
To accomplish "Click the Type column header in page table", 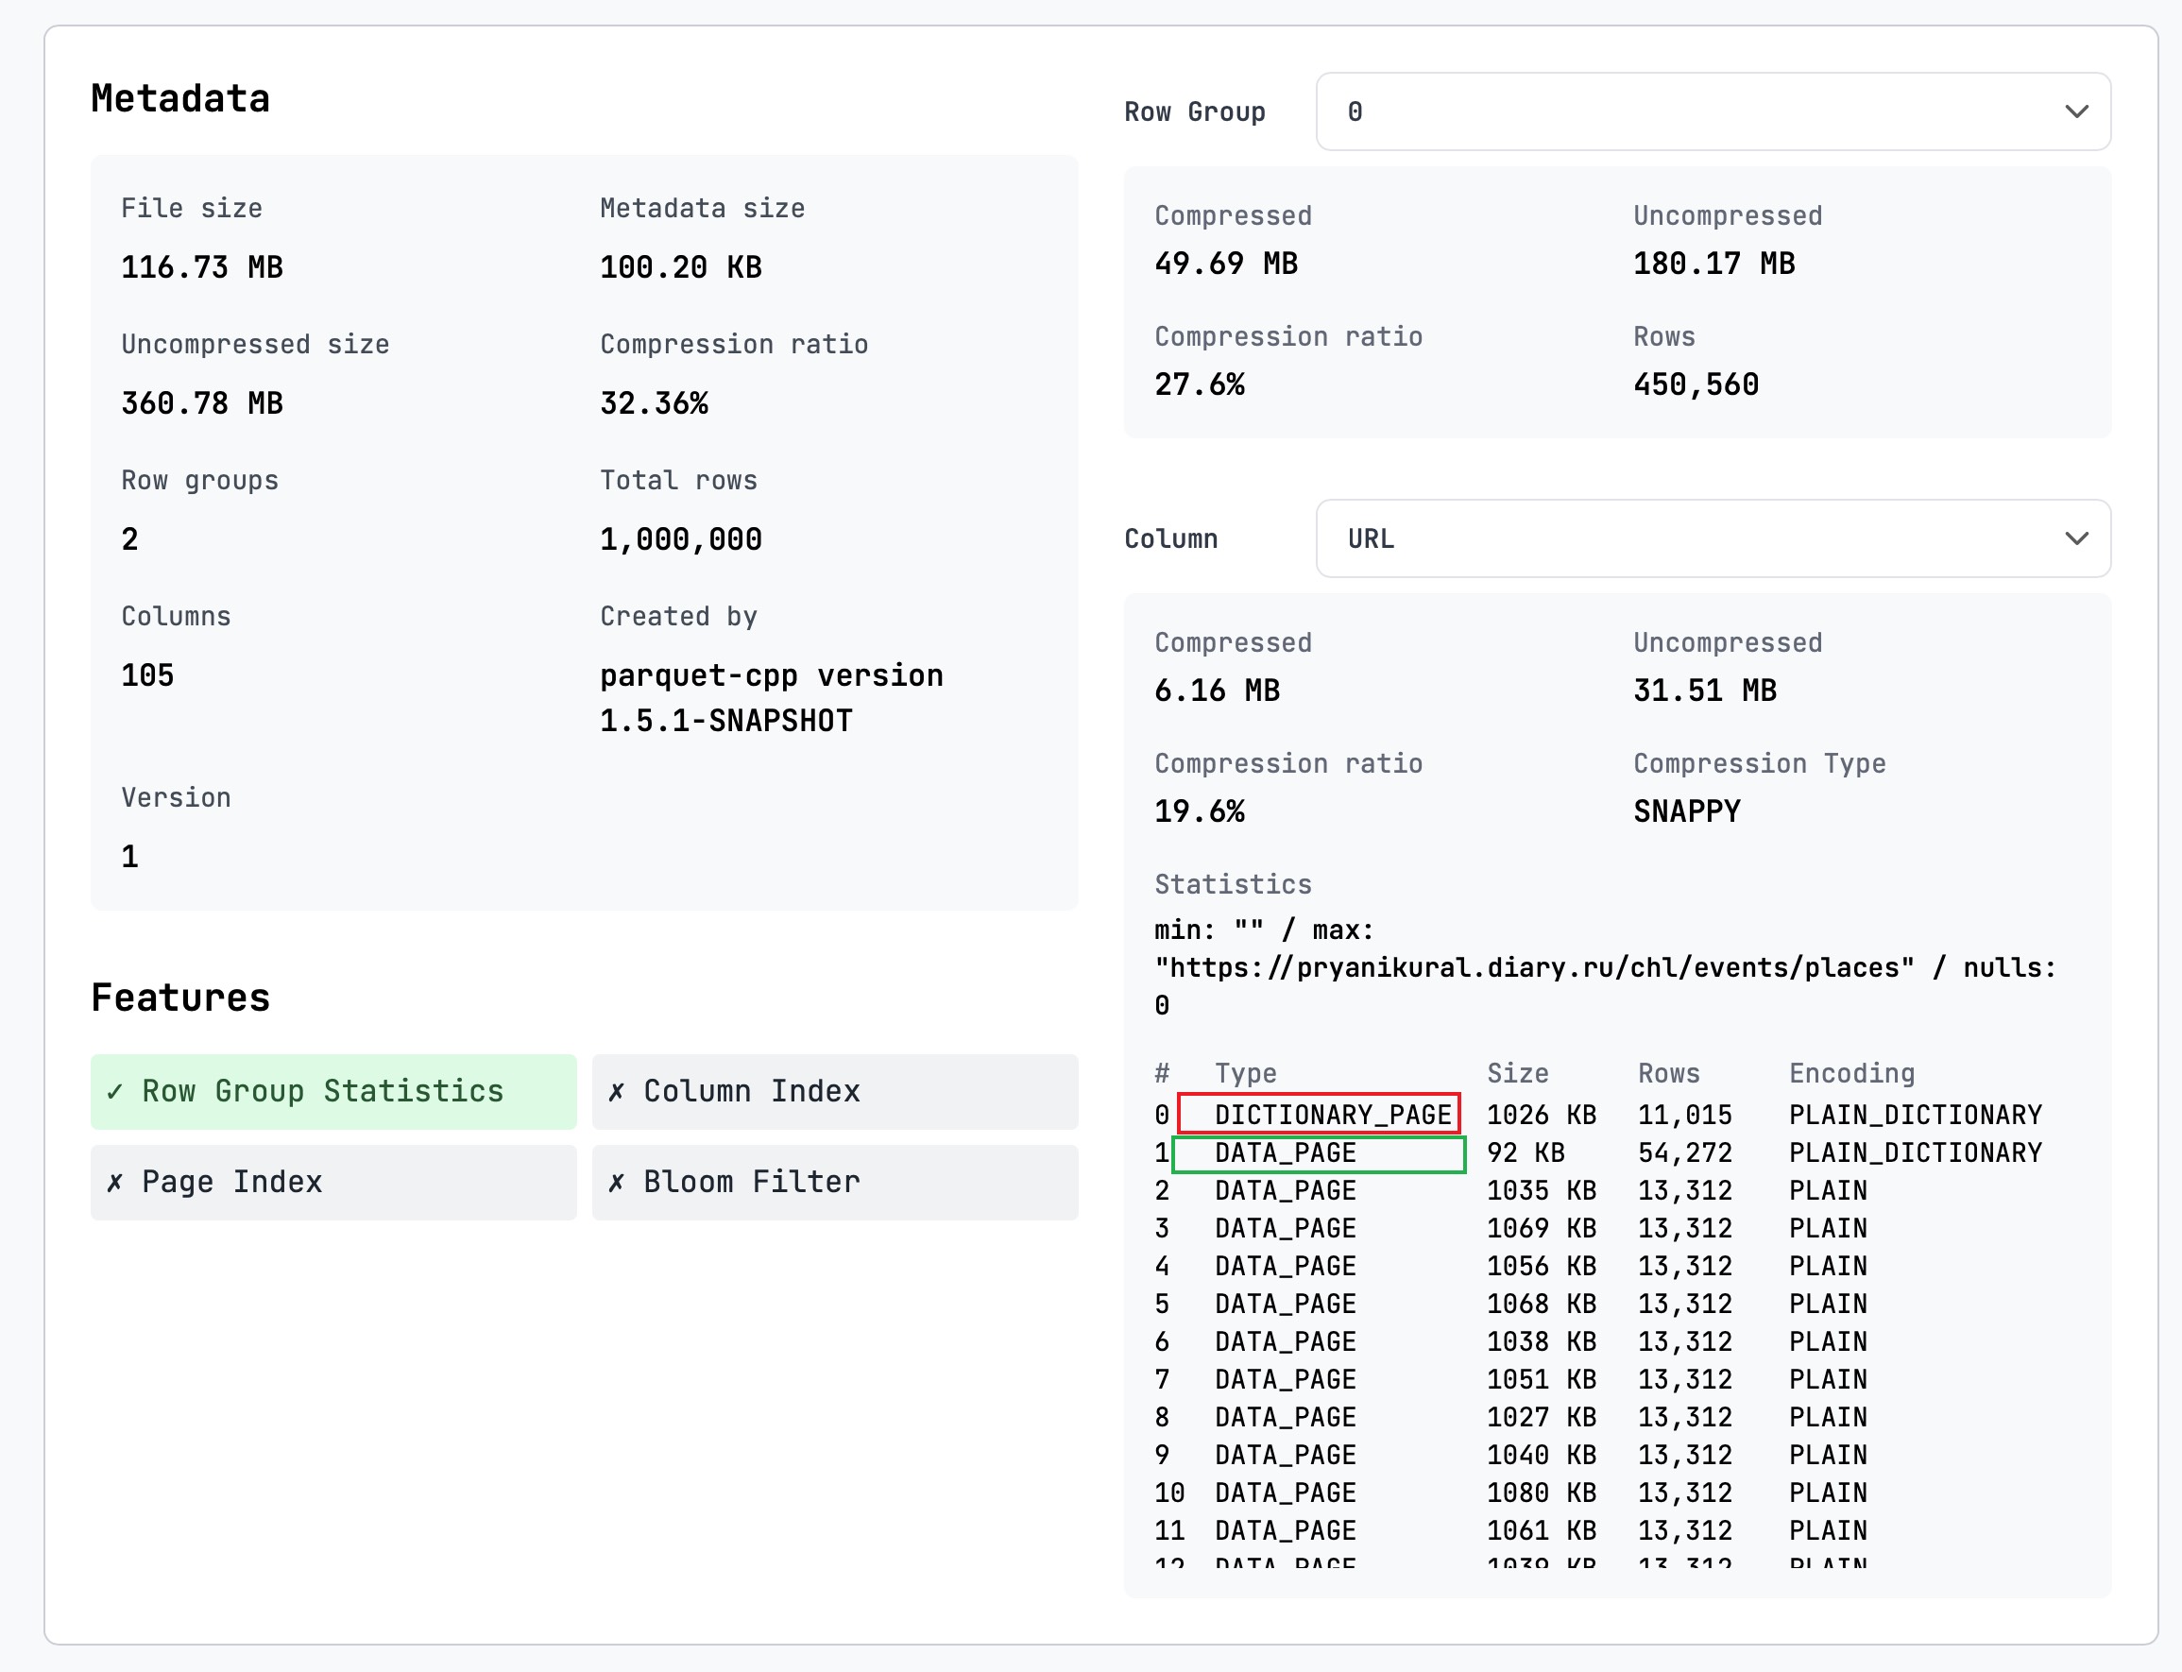I will (x=1245, y=1073).
